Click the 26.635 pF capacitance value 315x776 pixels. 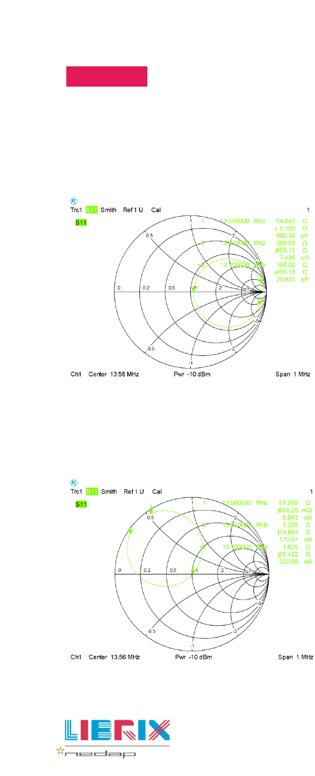pyautogui.click(x=292, y=280)
